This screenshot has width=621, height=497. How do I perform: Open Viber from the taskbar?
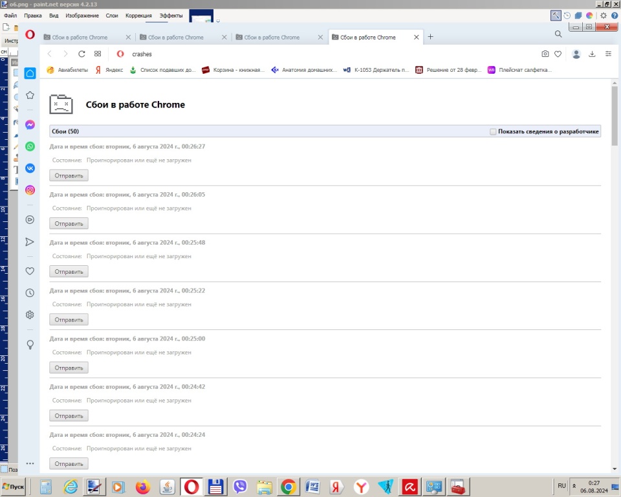pyautogui.click(x=240, y=487)
